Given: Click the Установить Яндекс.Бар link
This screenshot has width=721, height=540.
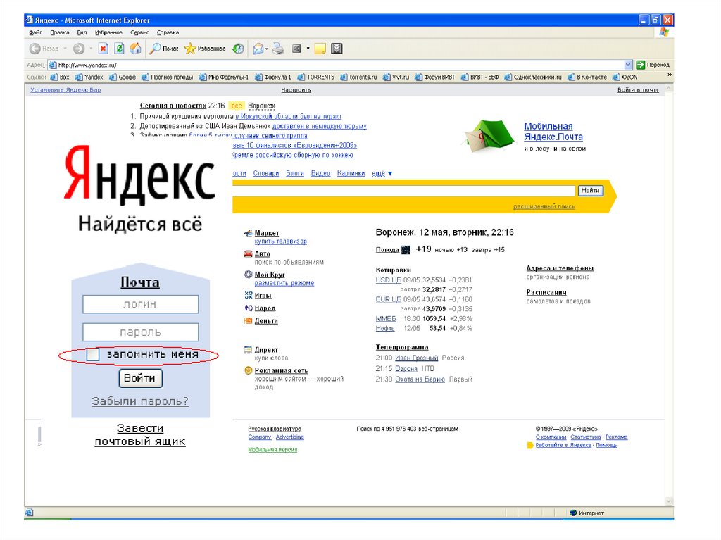Looking at the screenshot, I should [65, 89].
